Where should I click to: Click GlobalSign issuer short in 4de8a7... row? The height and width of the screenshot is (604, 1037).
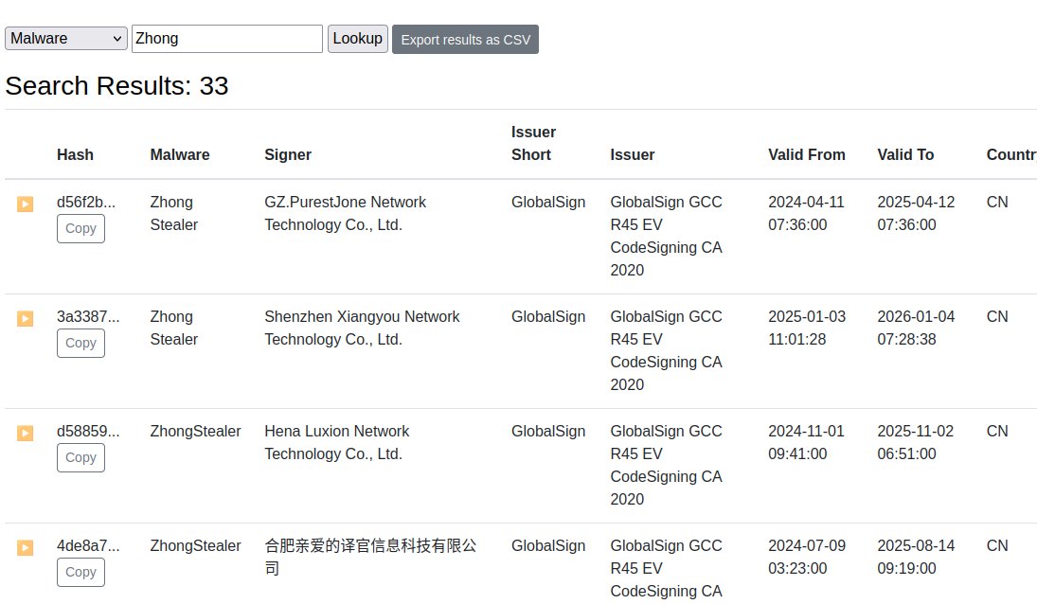point(548,546)
